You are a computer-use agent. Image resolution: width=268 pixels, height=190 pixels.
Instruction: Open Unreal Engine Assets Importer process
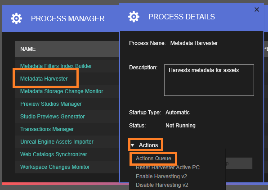[x=57, y=142]
